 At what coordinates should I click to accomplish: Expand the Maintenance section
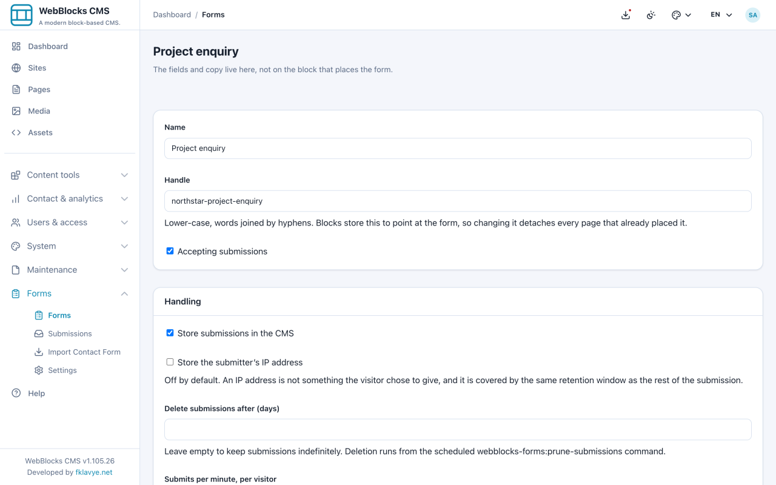coord(70,270)
